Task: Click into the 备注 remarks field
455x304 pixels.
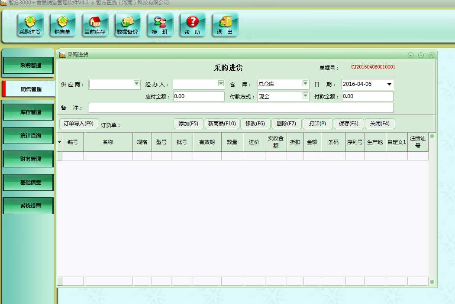Action: (241, 108)
